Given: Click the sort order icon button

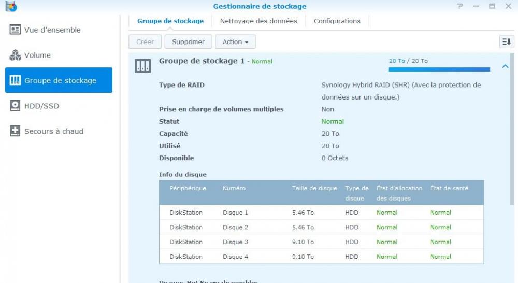Looking at the screenshot, I should pos(507,41).
